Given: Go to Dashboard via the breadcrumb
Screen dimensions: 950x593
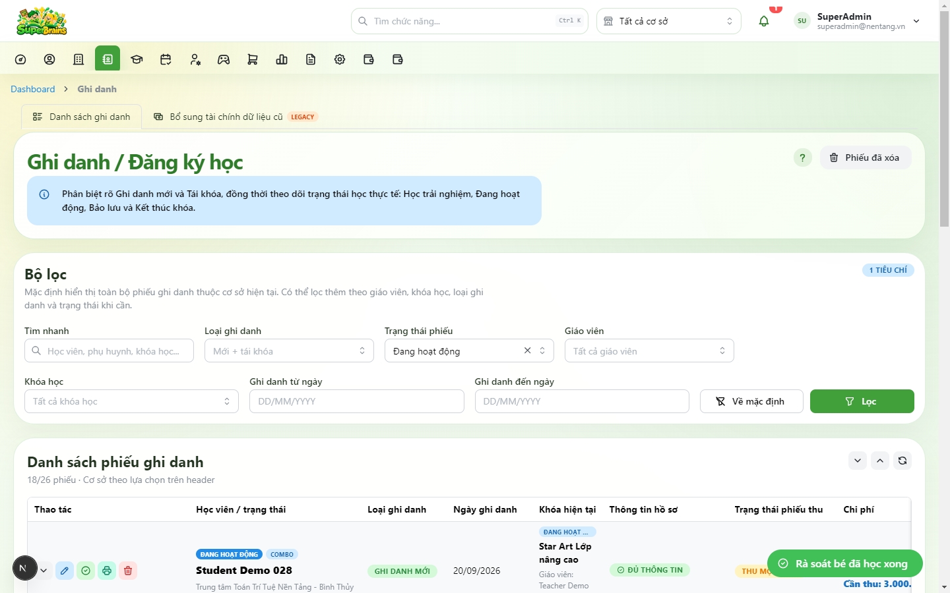Looking at the screenshot, I should pyautogui.click(x=33, y=89).
